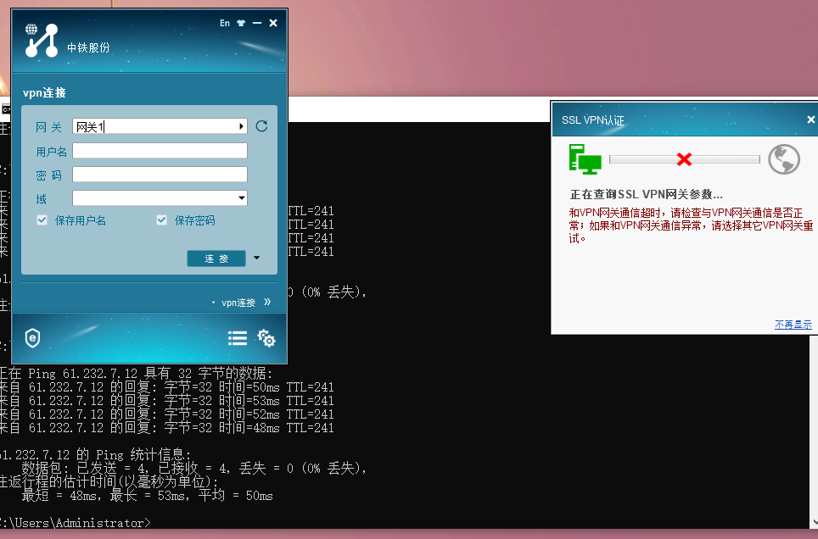Click the vpn连接 link at panel bottom

pyautogui.click(x=238, y=303)
